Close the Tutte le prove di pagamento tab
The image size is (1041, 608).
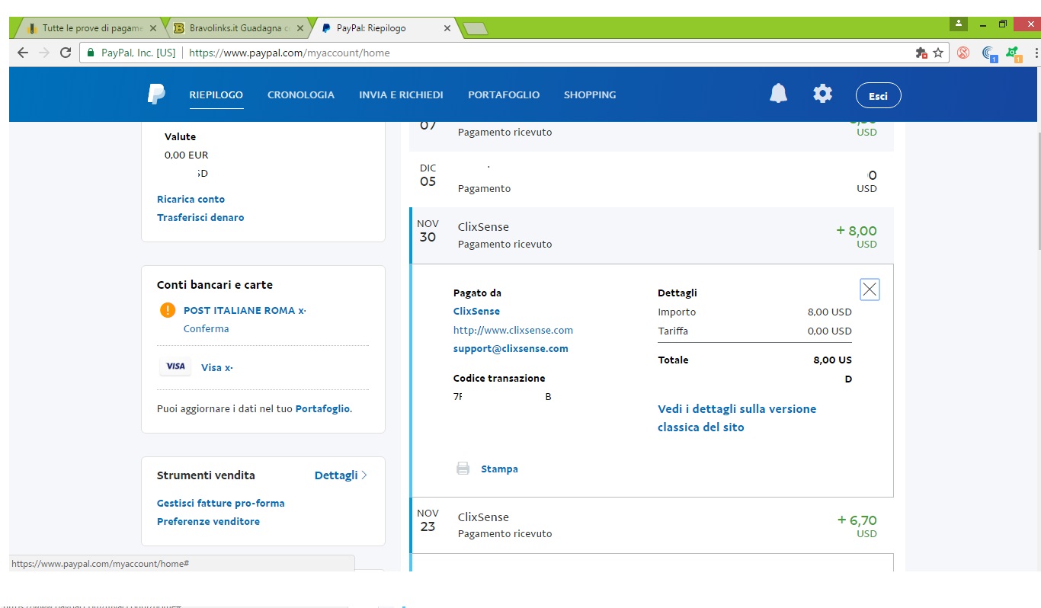click(153, 28)
